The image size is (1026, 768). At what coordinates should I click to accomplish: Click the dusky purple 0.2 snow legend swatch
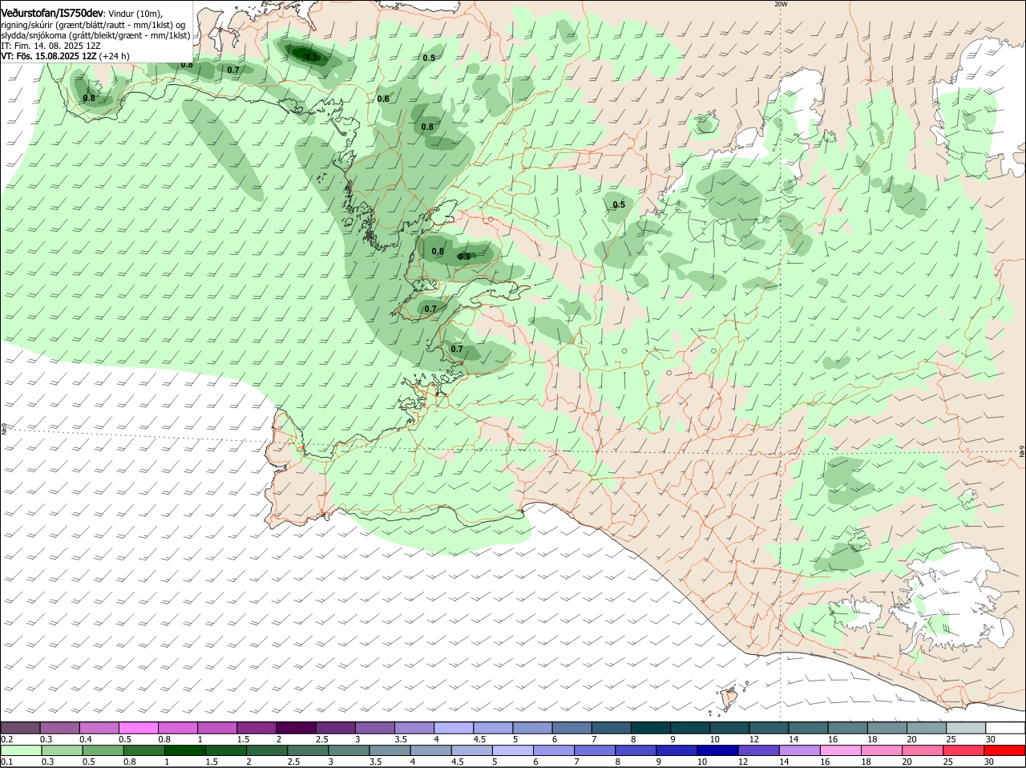(20, 727)
